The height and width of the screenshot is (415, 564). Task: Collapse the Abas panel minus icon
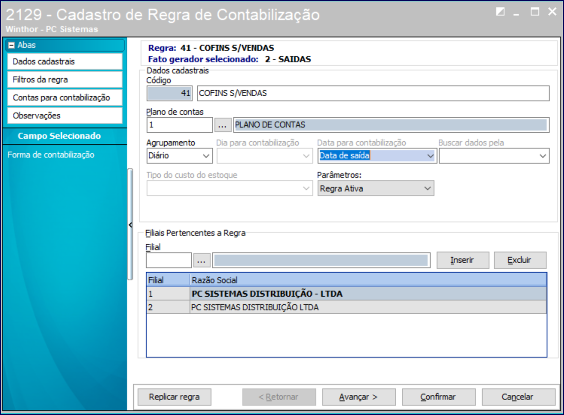tap(12, 45)
